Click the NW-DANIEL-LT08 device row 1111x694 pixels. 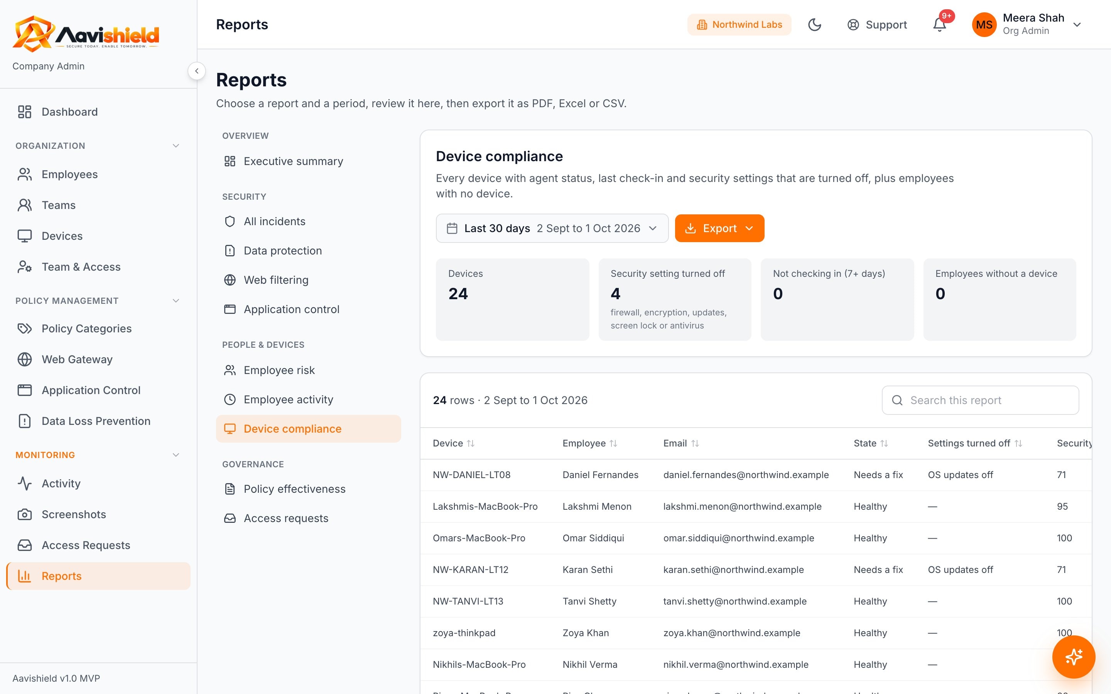756,475
